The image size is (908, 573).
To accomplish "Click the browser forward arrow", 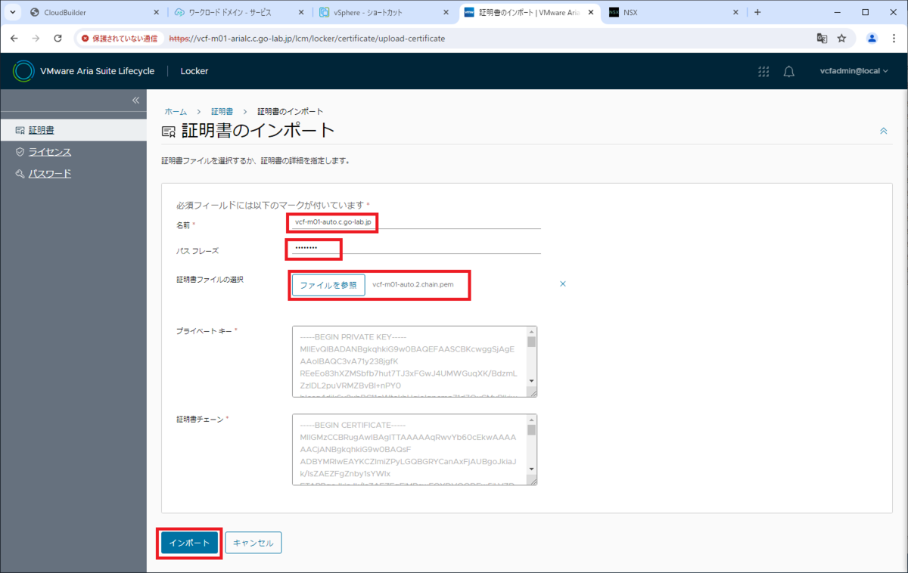I will 36,38.
